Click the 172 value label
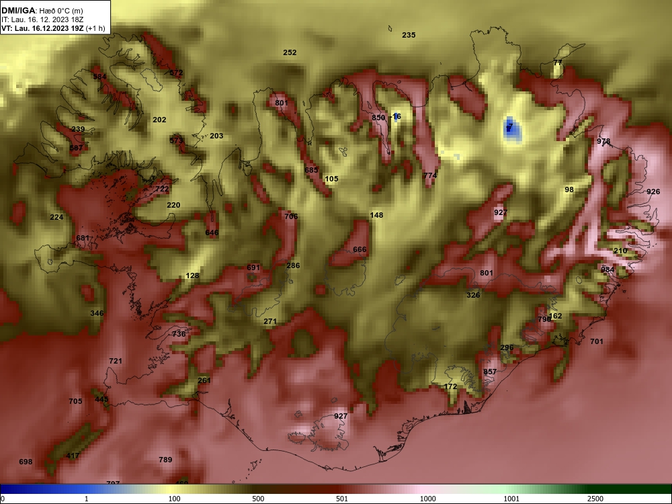Image resolution: width=672 pixels, height=504 pixels. (450, 386)
